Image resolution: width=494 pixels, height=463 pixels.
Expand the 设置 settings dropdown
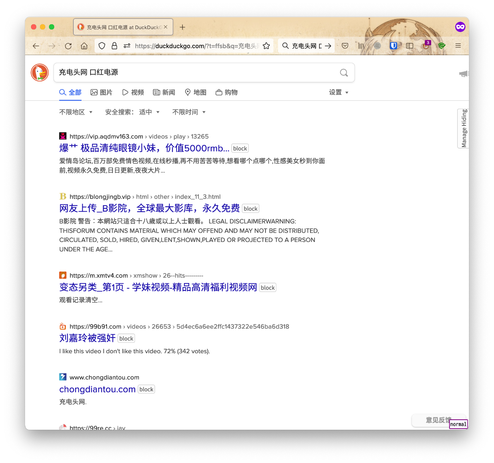[x=339, y=92]
